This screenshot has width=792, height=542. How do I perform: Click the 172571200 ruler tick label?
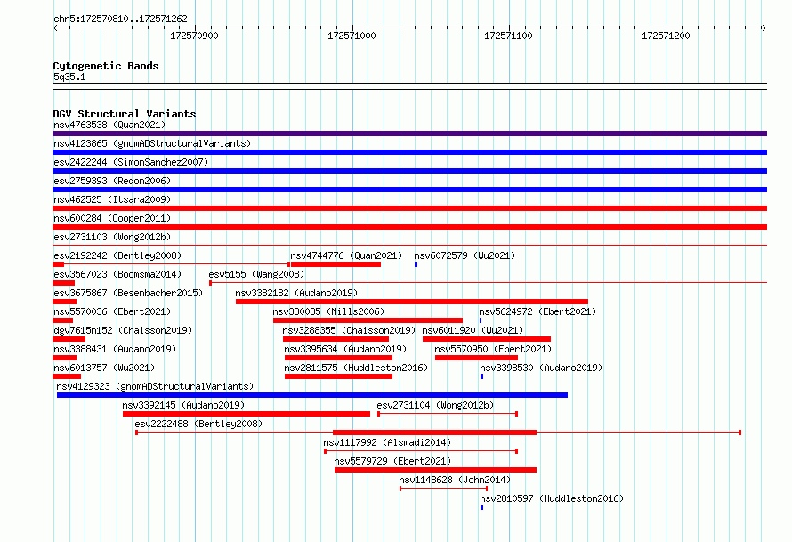click(666, 36)
